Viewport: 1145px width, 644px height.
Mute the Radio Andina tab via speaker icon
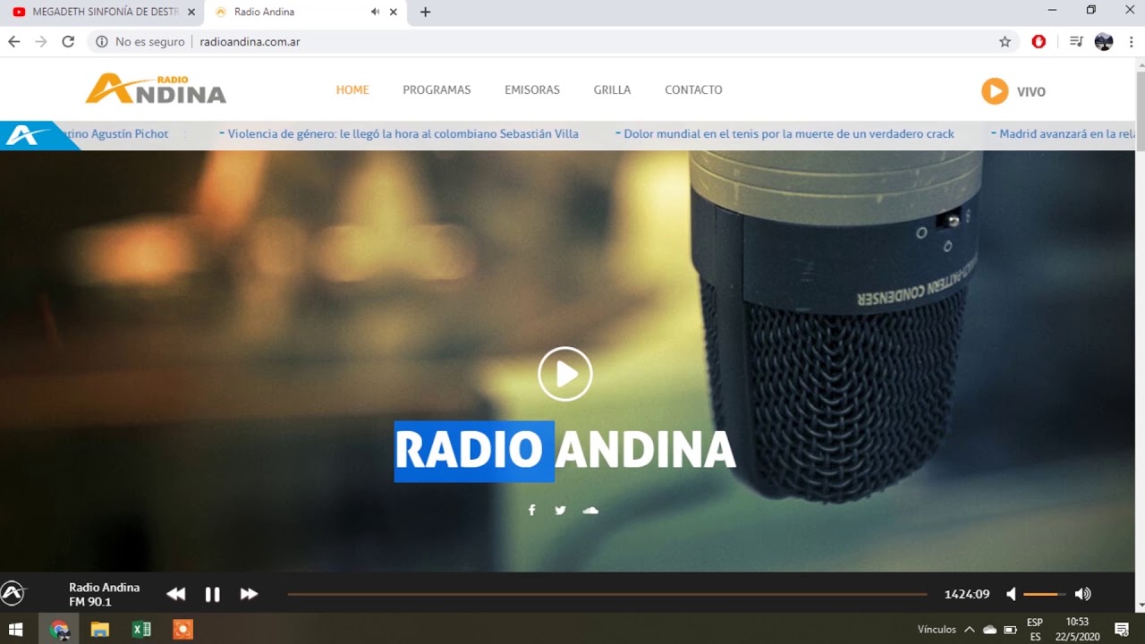(x=375, y=13)
